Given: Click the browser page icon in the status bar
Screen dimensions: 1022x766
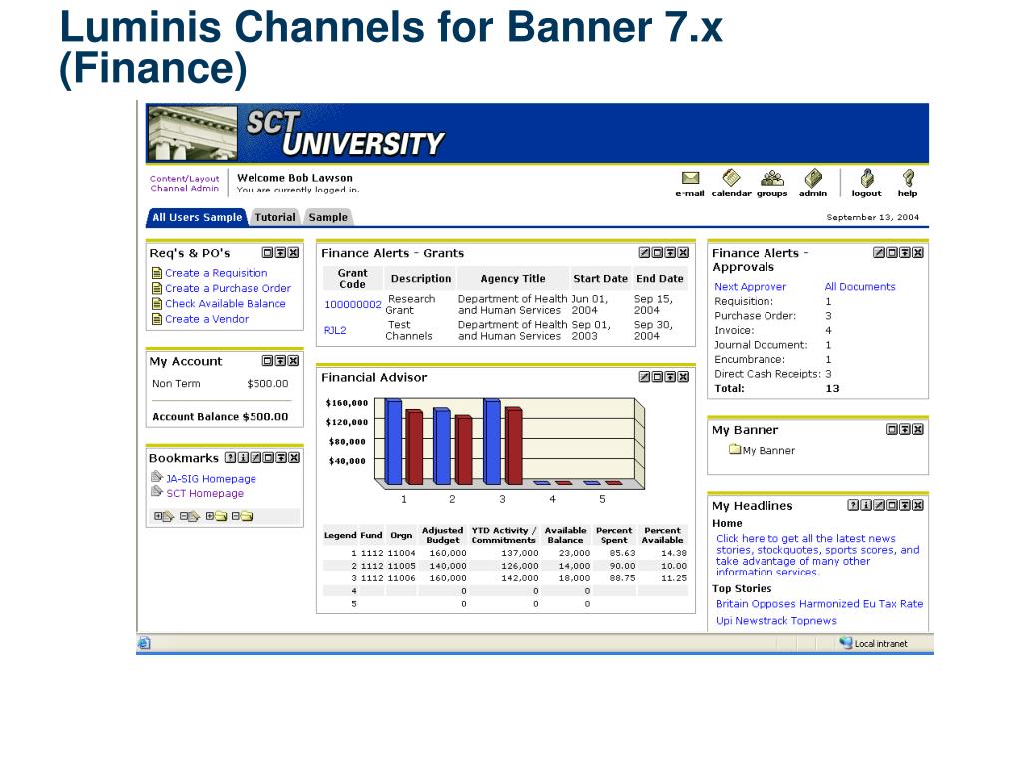Looking at the screenshot, I should (x=144, y=643).
